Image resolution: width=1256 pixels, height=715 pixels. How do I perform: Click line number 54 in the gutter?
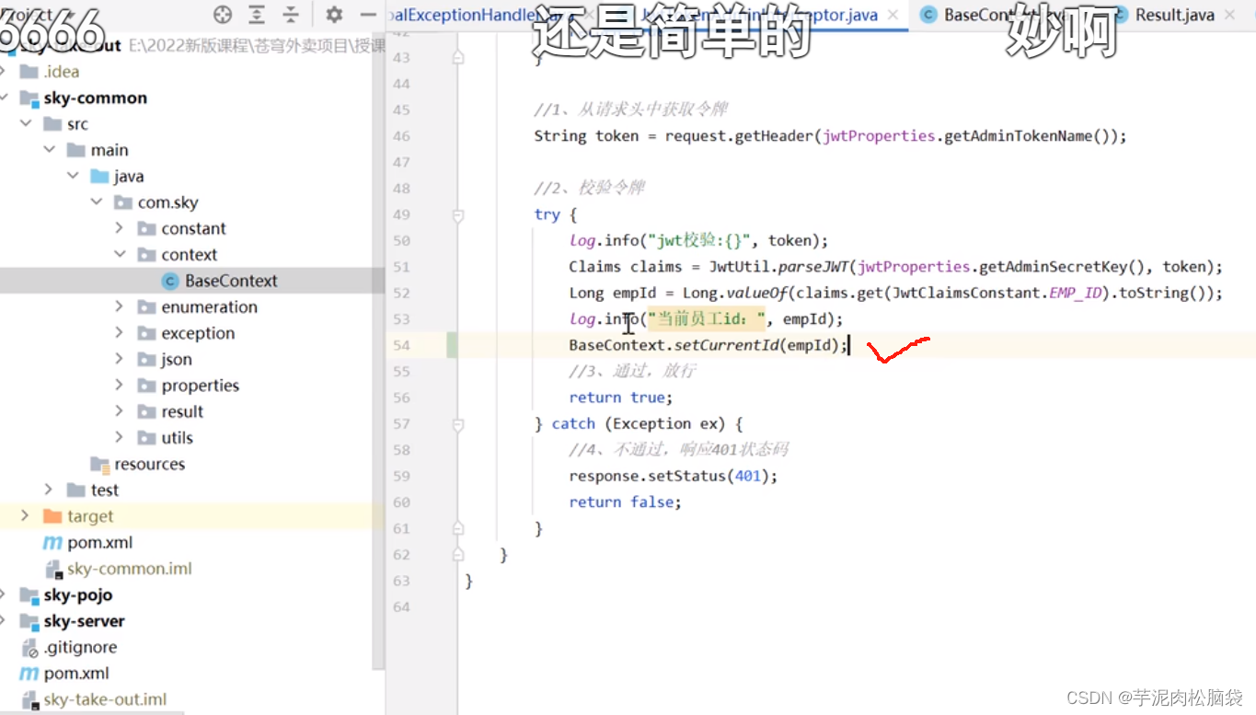pos(401,345)
